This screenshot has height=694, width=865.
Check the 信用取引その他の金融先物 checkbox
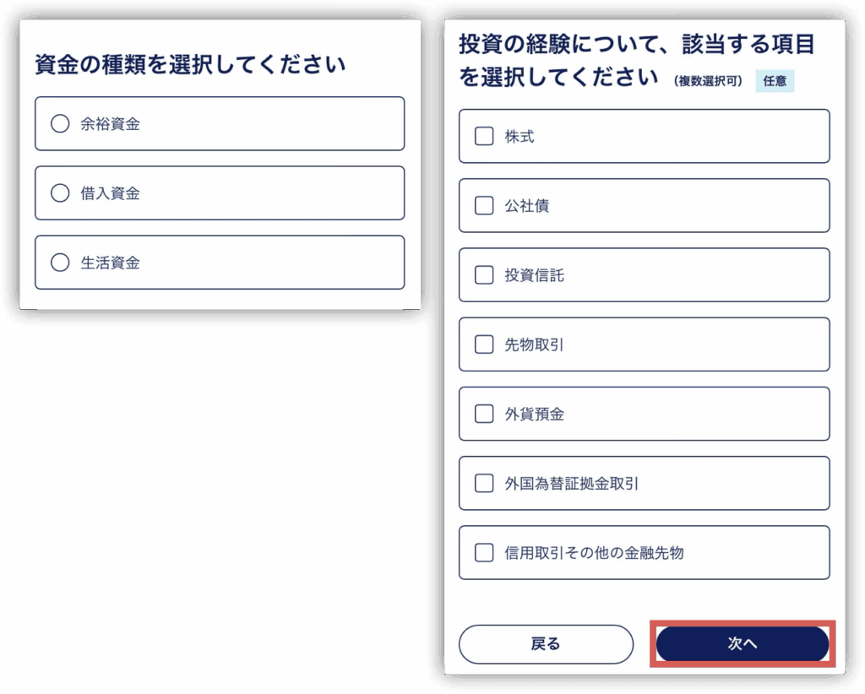pos(484,553)
